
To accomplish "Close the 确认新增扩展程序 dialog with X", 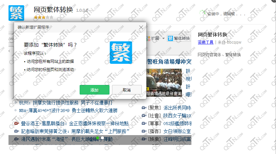I will (x=141, y=27).
